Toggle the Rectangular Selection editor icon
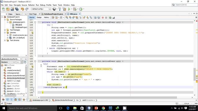The image size is (198, 111). pos(80,18)
